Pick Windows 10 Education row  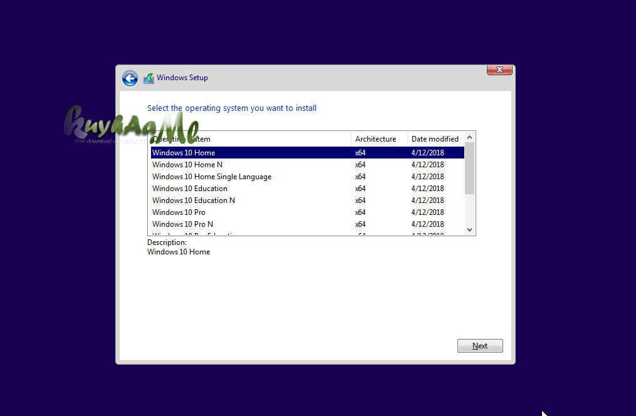(x=308, y=189)
